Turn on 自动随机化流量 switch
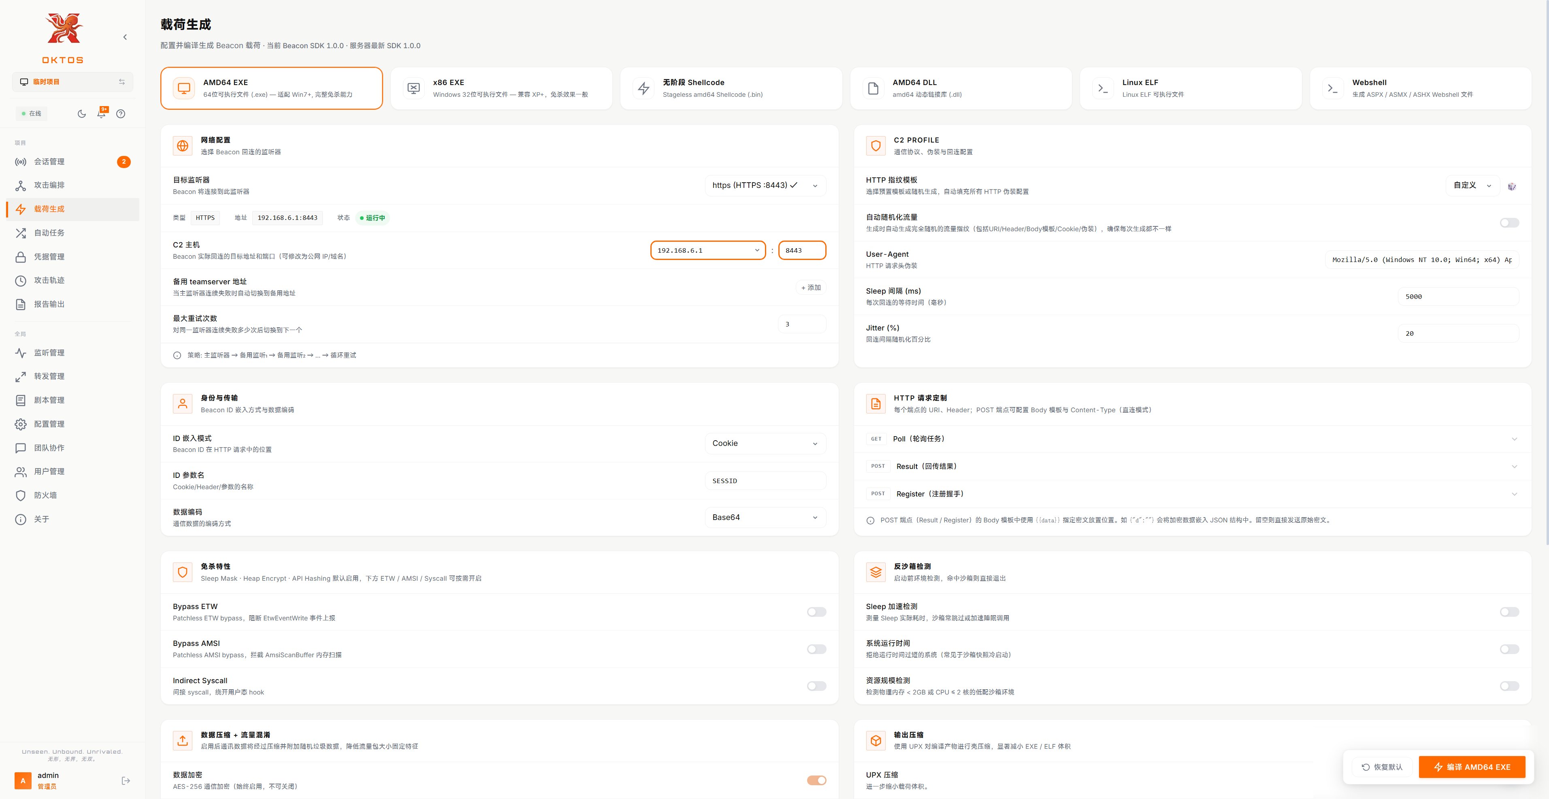Screen dimensions: 1549x799 tap(1509, 223)
